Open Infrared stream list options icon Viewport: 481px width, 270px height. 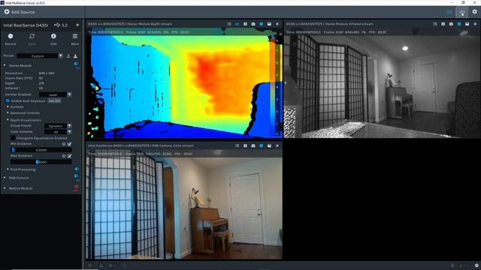(x=435, y=24)
